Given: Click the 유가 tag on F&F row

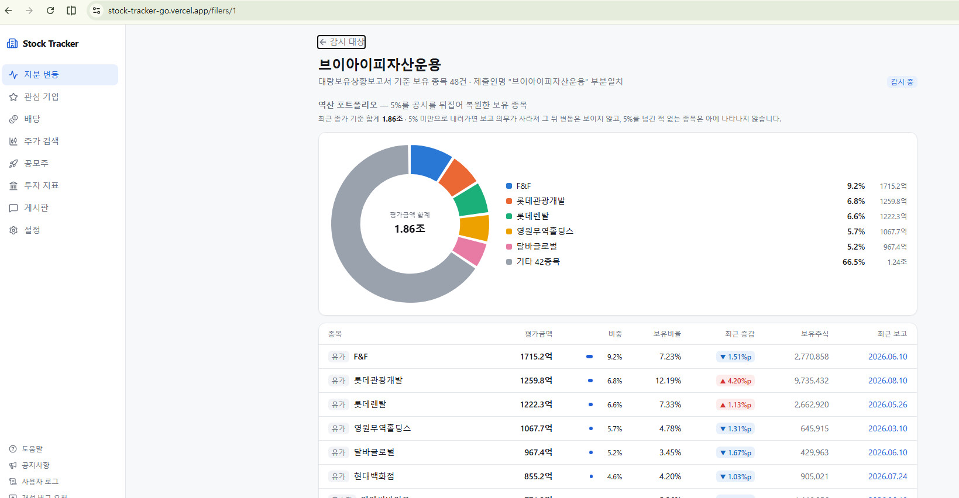Looking at the screenshot, I should click(x=338, y=357).
